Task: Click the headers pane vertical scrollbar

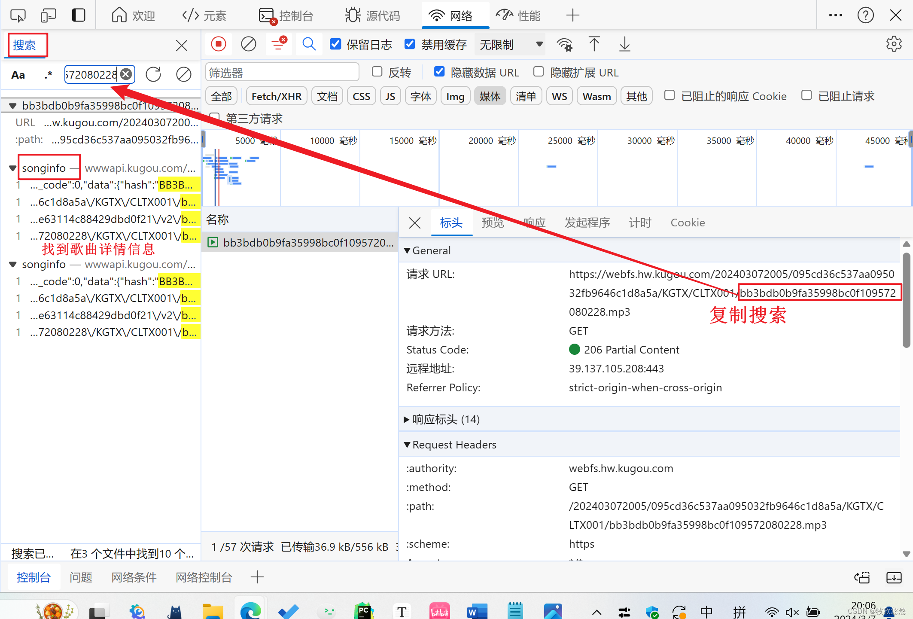Action: [906, 301]
